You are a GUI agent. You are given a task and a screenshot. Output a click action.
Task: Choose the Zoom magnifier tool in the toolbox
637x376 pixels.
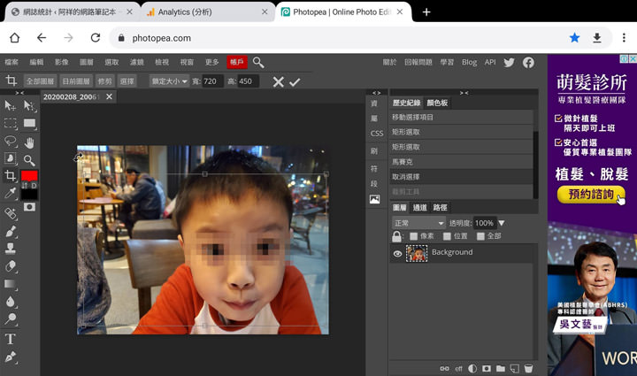click(x=30, y=160)
